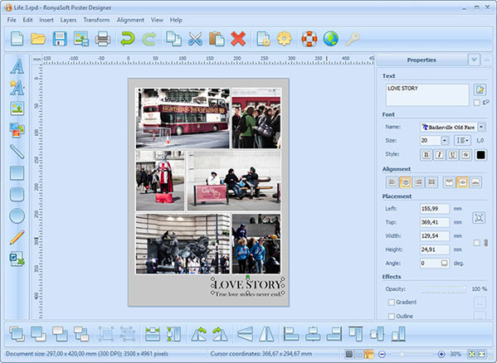Toggle bold text style
This screenshot has width=497, height=363.
tap(426, 154)
